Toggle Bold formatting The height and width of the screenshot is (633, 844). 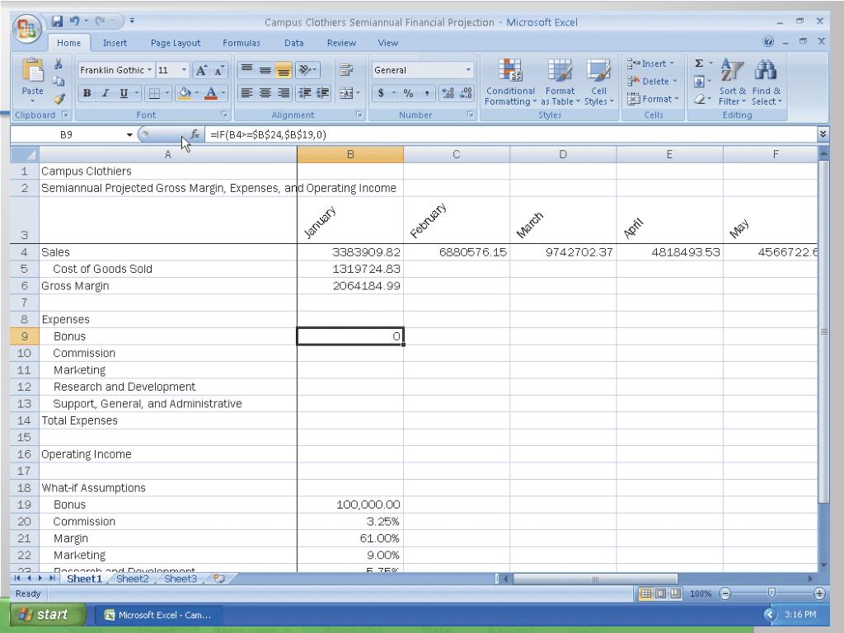pyautogui.click(x=87, y=93)
